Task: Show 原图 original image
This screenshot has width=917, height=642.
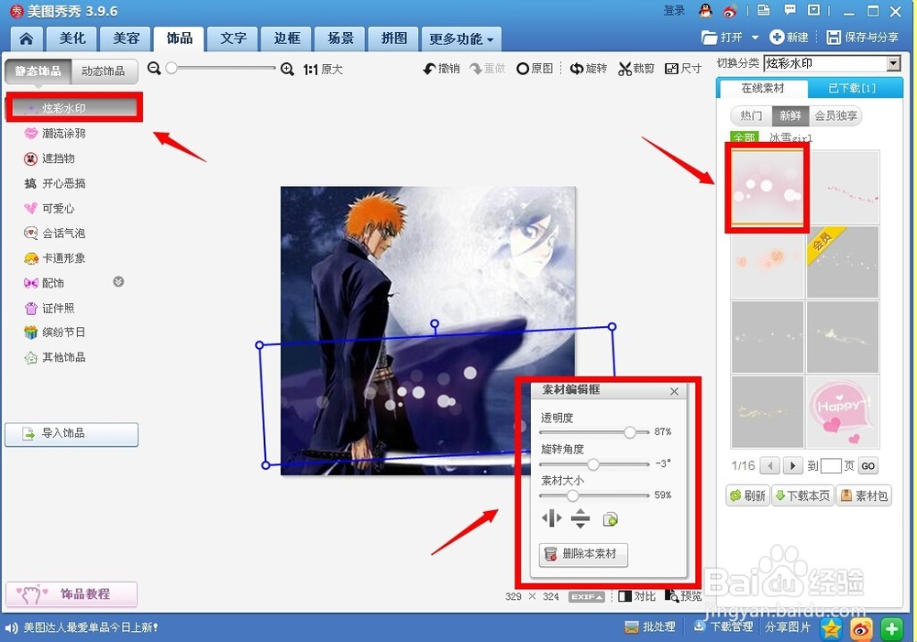Action: tap(535, 69)
